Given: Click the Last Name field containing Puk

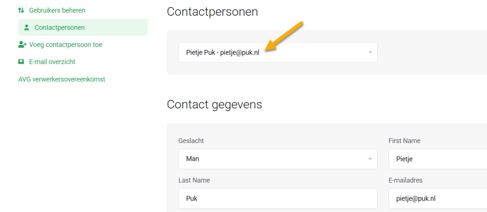Looking at the screenshot, I should point(278,198).
